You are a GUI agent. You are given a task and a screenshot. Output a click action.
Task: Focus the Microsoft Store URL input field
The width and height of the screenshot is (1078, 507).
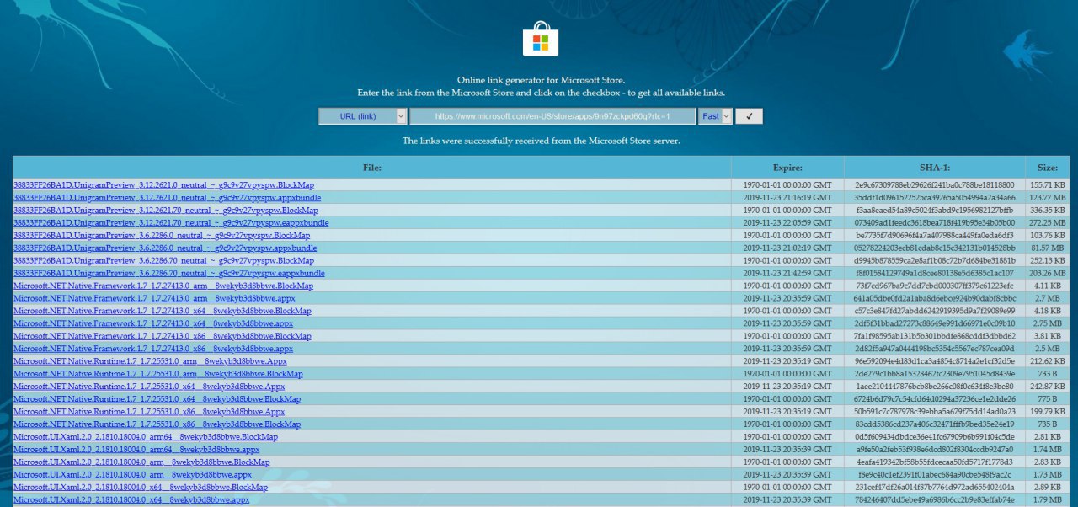(x=552, y=116)
